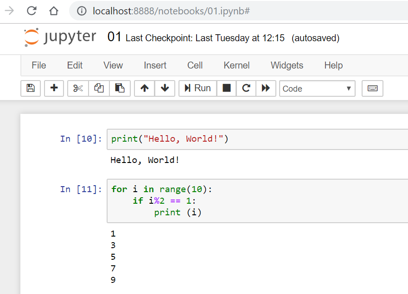Copy selected cells icon
The height and width of the screenshot is (294, 408).
pyautogui.click(x=99, y=88)
